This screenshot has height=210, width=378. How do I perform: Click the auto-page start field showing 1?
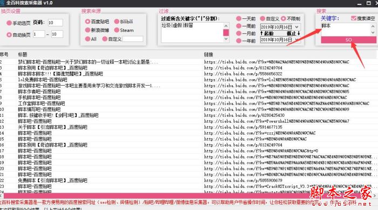click(39, 34)
